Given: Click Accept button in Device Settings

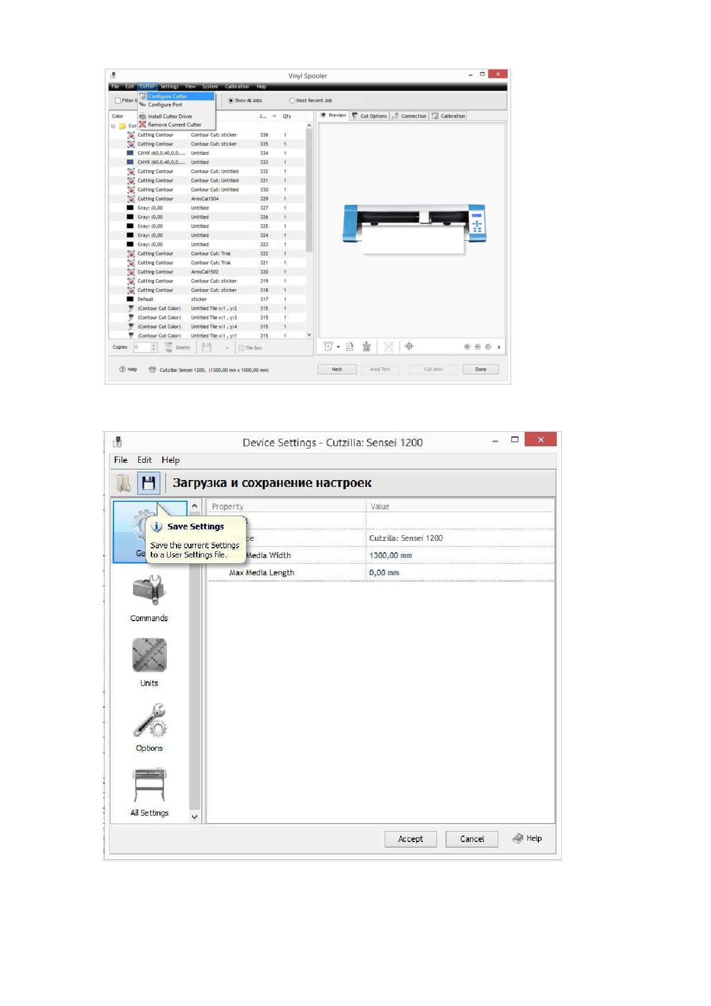Looking at the screenshot, I should click(411, 839).
